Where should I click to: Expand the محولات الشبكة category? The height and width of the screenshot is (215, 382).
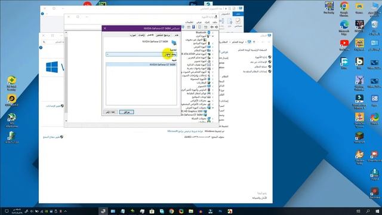click(212, 118)
